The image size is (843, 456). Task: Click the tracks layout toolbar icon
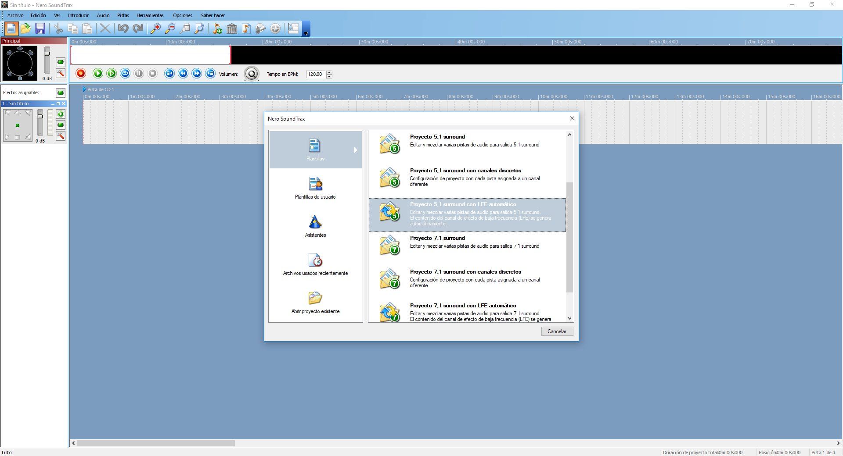[x=293, y=29]
